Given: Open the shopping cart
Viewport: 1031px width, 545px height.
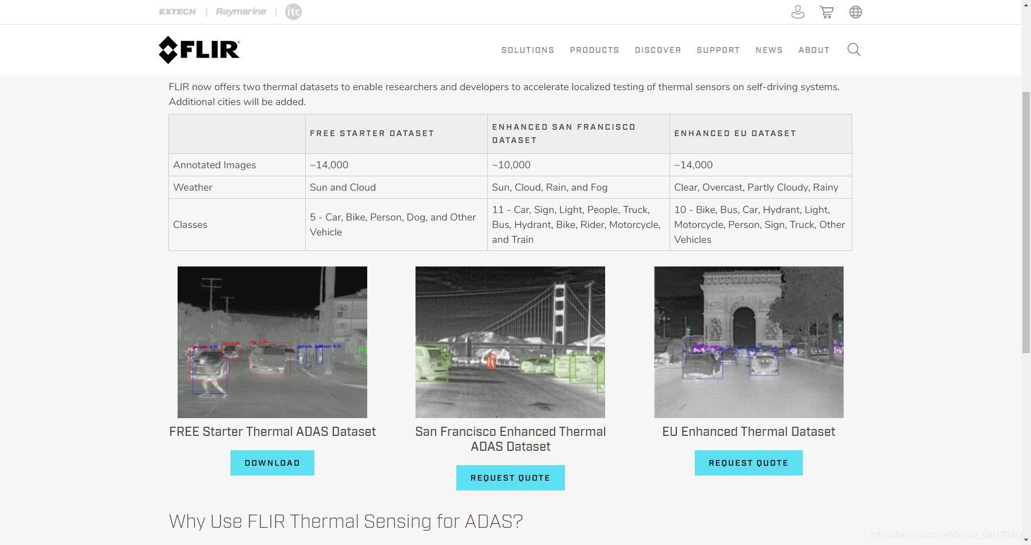Looking at the screenshot, I should [x=826, y=12].
